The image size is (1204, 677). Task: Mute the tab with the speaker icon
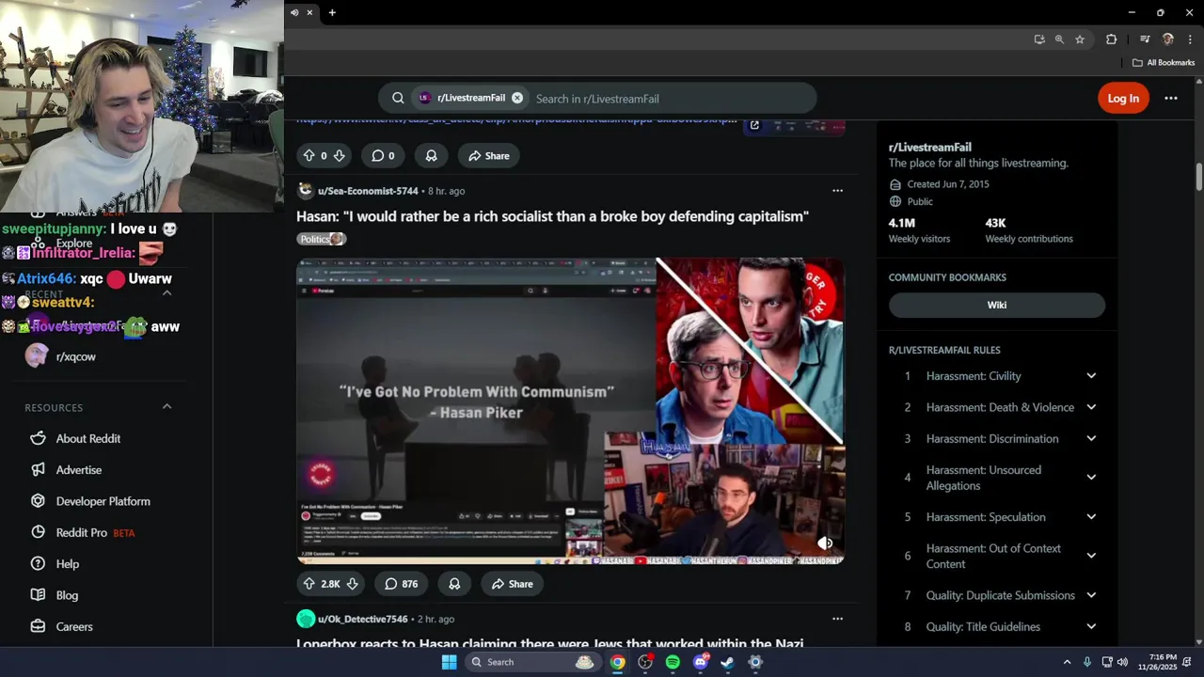[294, 12]
